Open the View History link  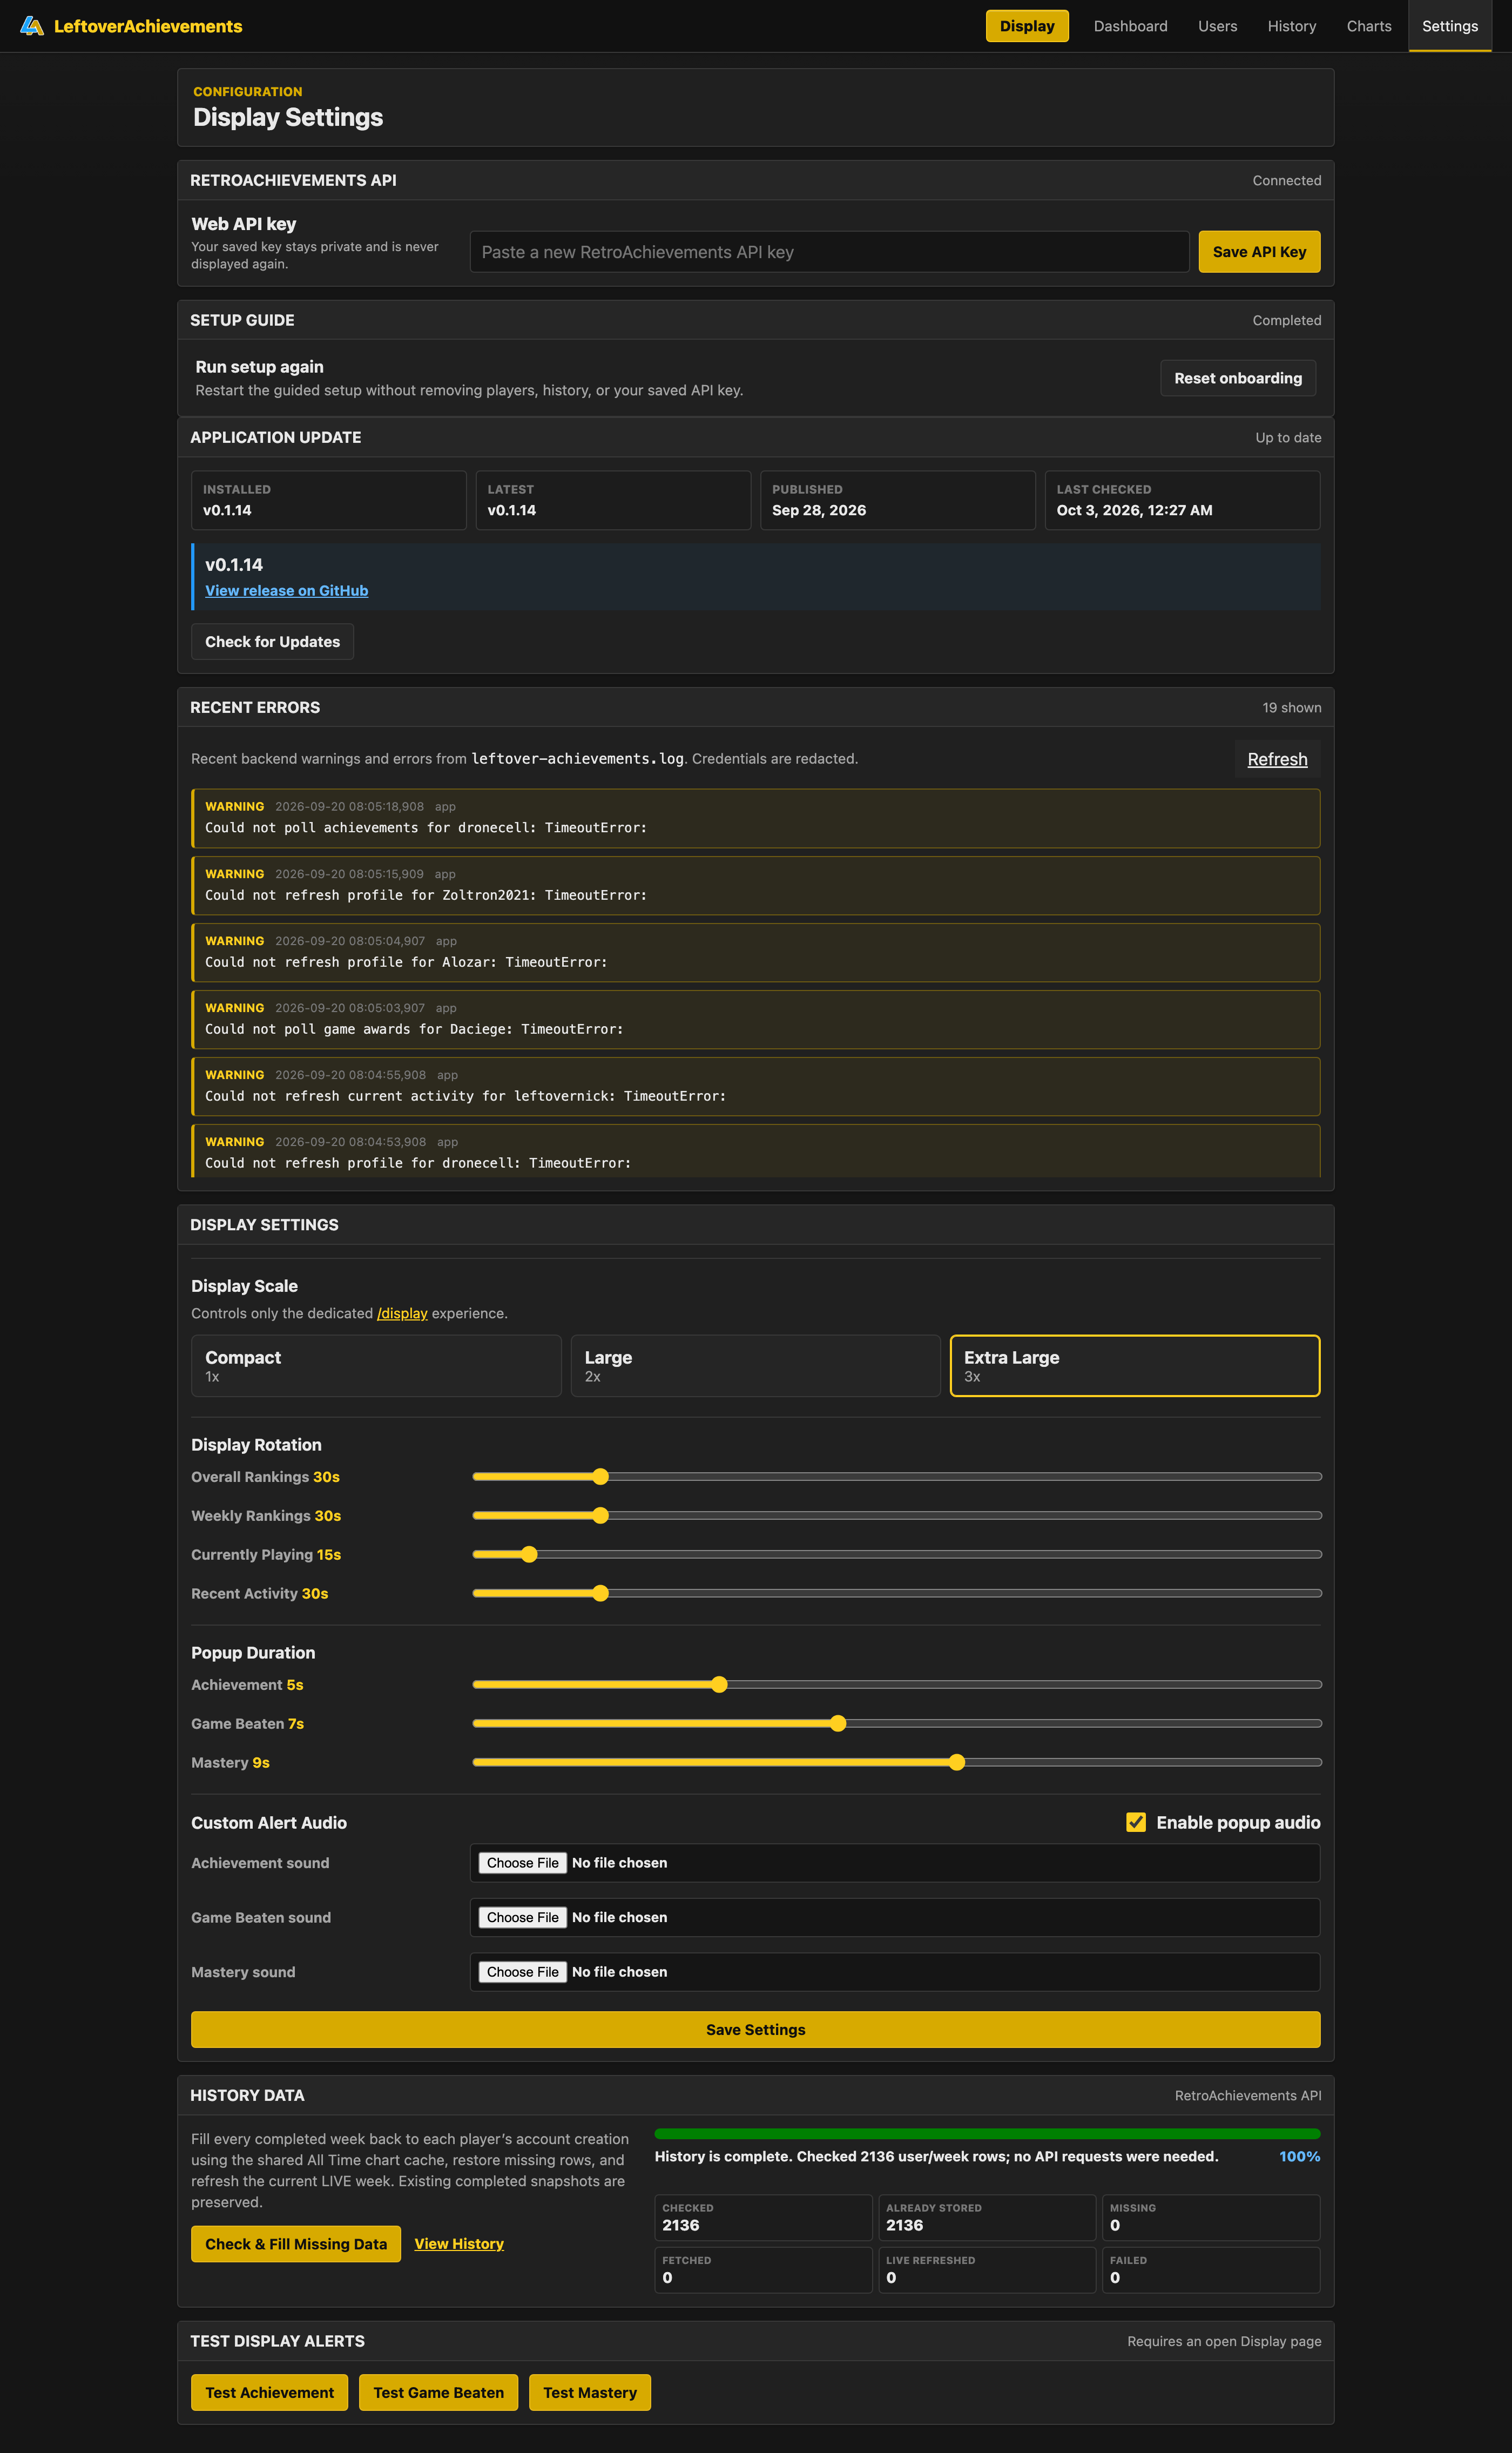459,2244
